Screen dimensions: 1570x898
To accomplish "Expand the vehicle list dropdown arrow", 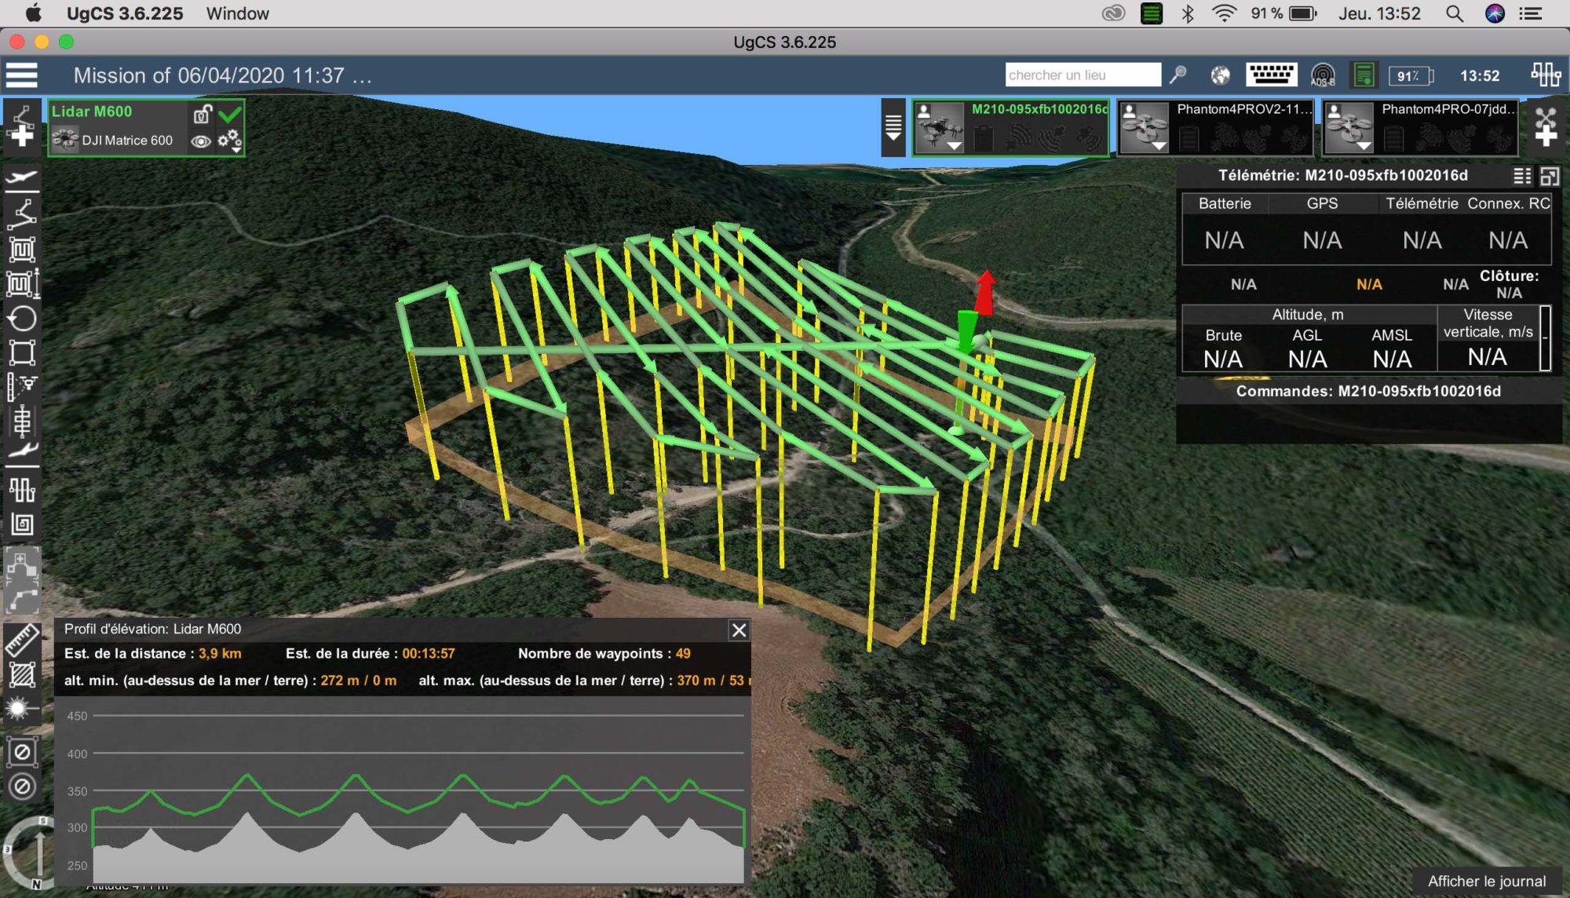I will click(x=893, y=127).
